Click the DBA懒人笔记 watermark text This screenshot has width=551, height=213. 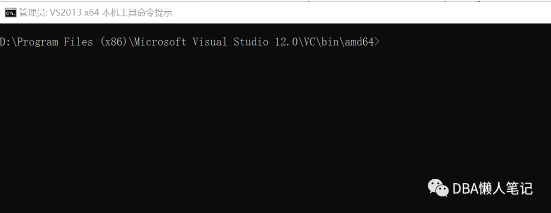[x=492, y=188]
